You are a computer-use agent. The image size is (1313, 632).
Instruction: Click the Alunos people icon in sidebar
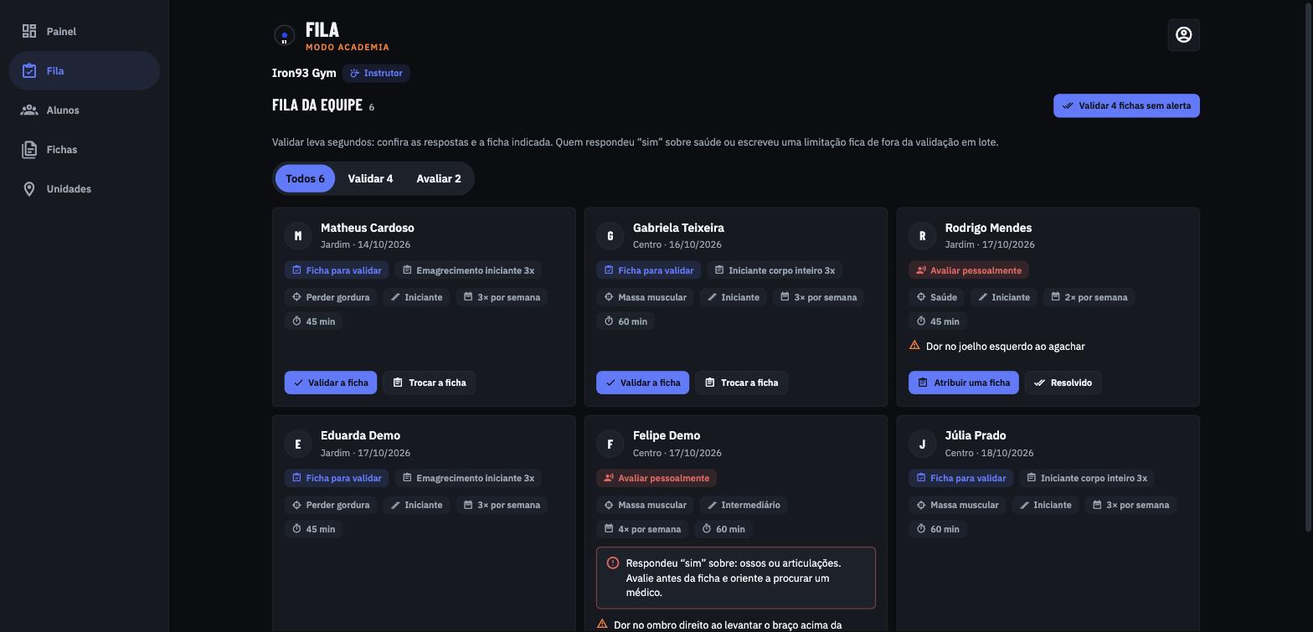tap(29, 110)
